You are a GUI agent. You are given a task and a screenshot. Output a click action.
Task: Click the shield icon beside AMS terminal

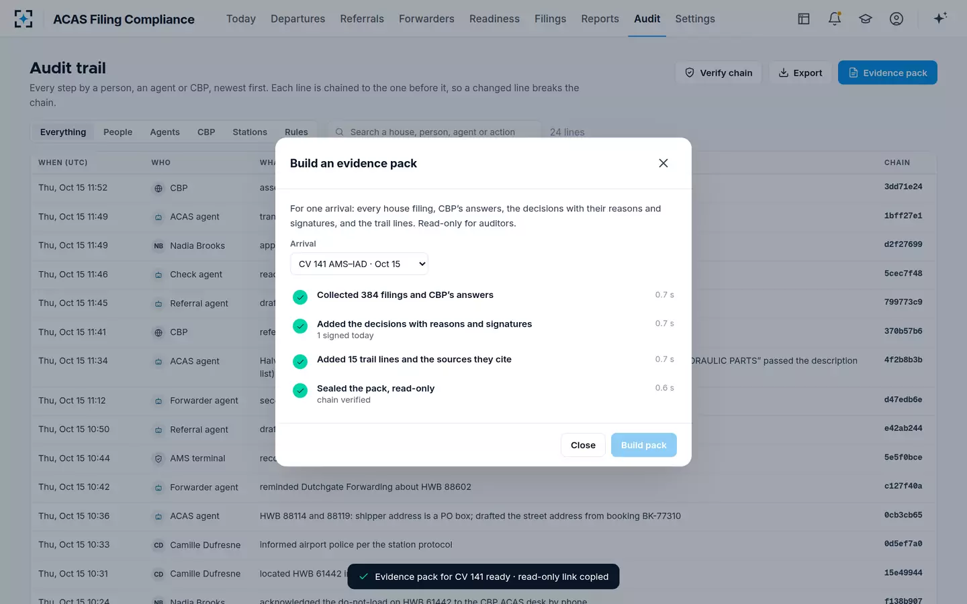pos(158,459)
